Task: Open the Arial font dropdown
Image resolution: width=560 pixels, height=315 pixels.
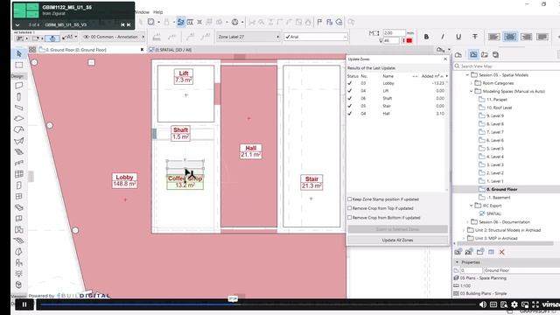Action: (x=315, y=37)
